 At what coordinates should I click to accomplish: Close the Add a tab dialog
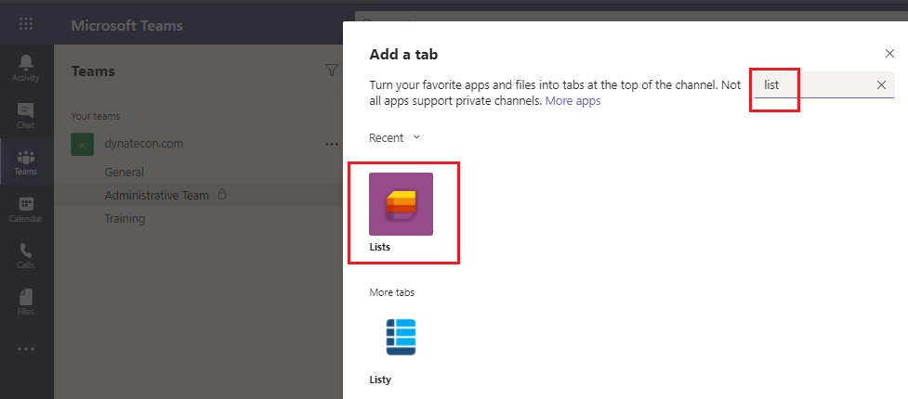click(x=889, y=54)
